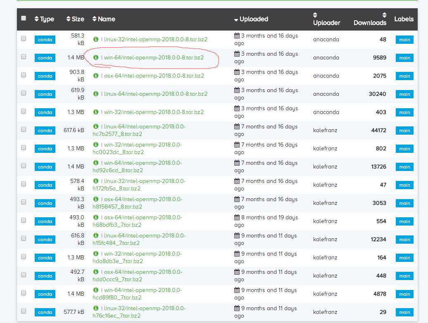Viewport: 428px width, 323px height.
Task: Open info icon for h15fc484_7 linux-64 package
Action: click(95, 235)
